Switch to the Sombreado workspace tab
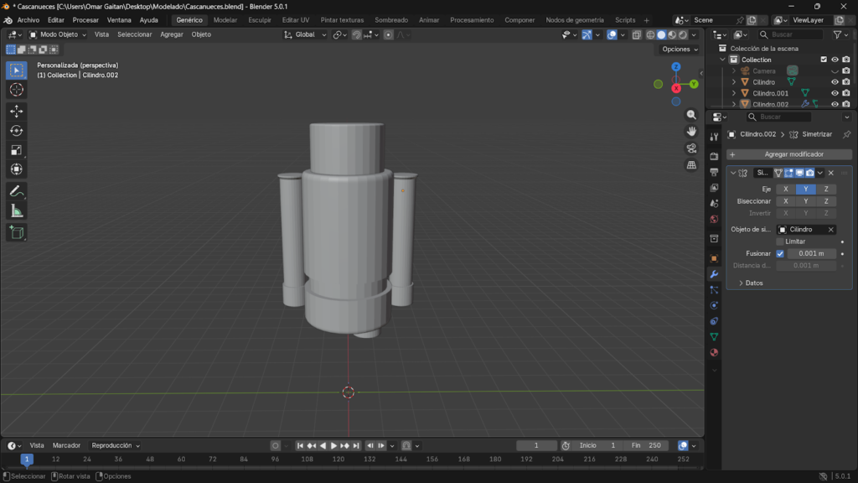This screenshot has height=483, width=858. pyautogui.click(x=391, y=20)
